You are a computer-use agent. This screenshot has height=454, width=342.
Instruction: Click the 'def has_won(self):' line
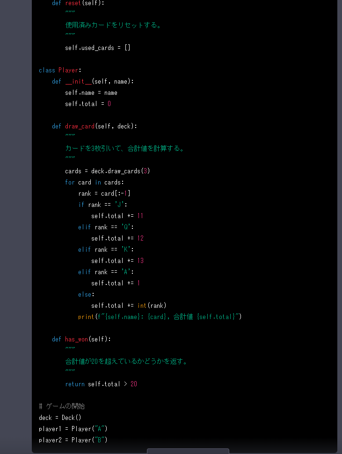pyautogui.click(x=81, y=339)
